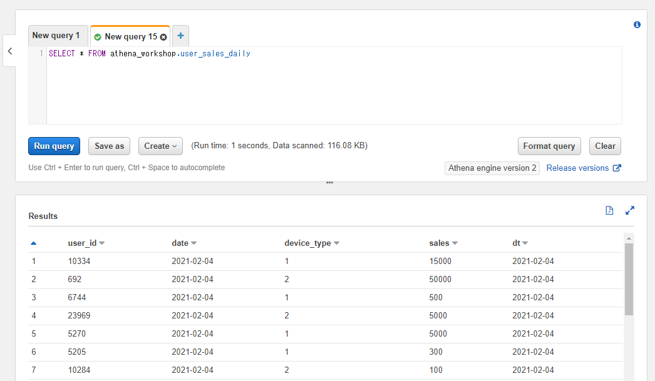Click the panel resize handle dots
The image size is (655, 381).
pyautogui.click(x=329, y=183)
